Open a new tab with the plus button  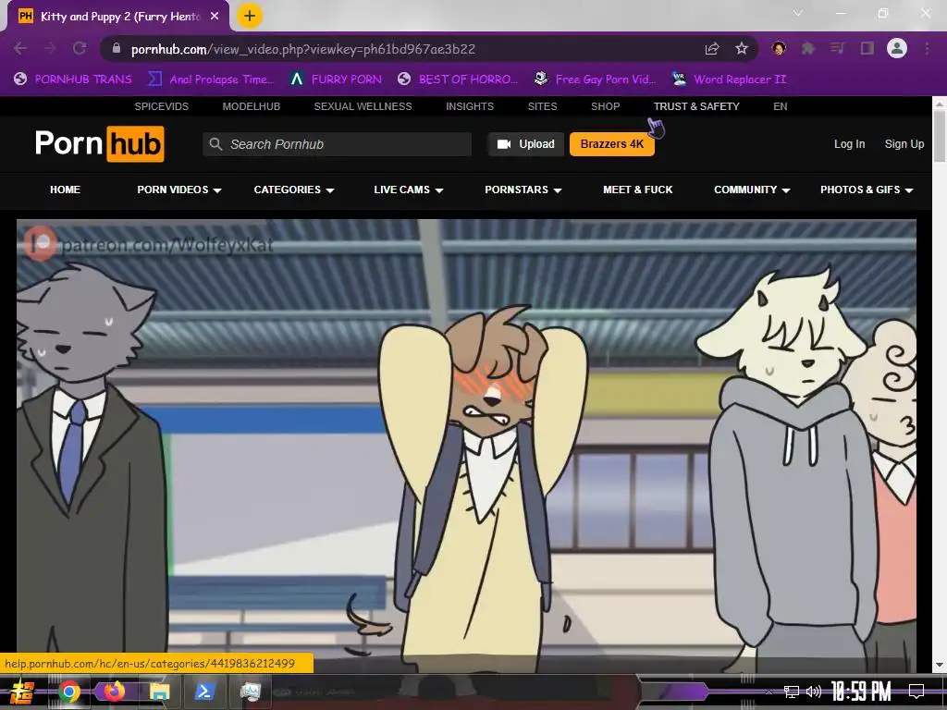point(250,16)
